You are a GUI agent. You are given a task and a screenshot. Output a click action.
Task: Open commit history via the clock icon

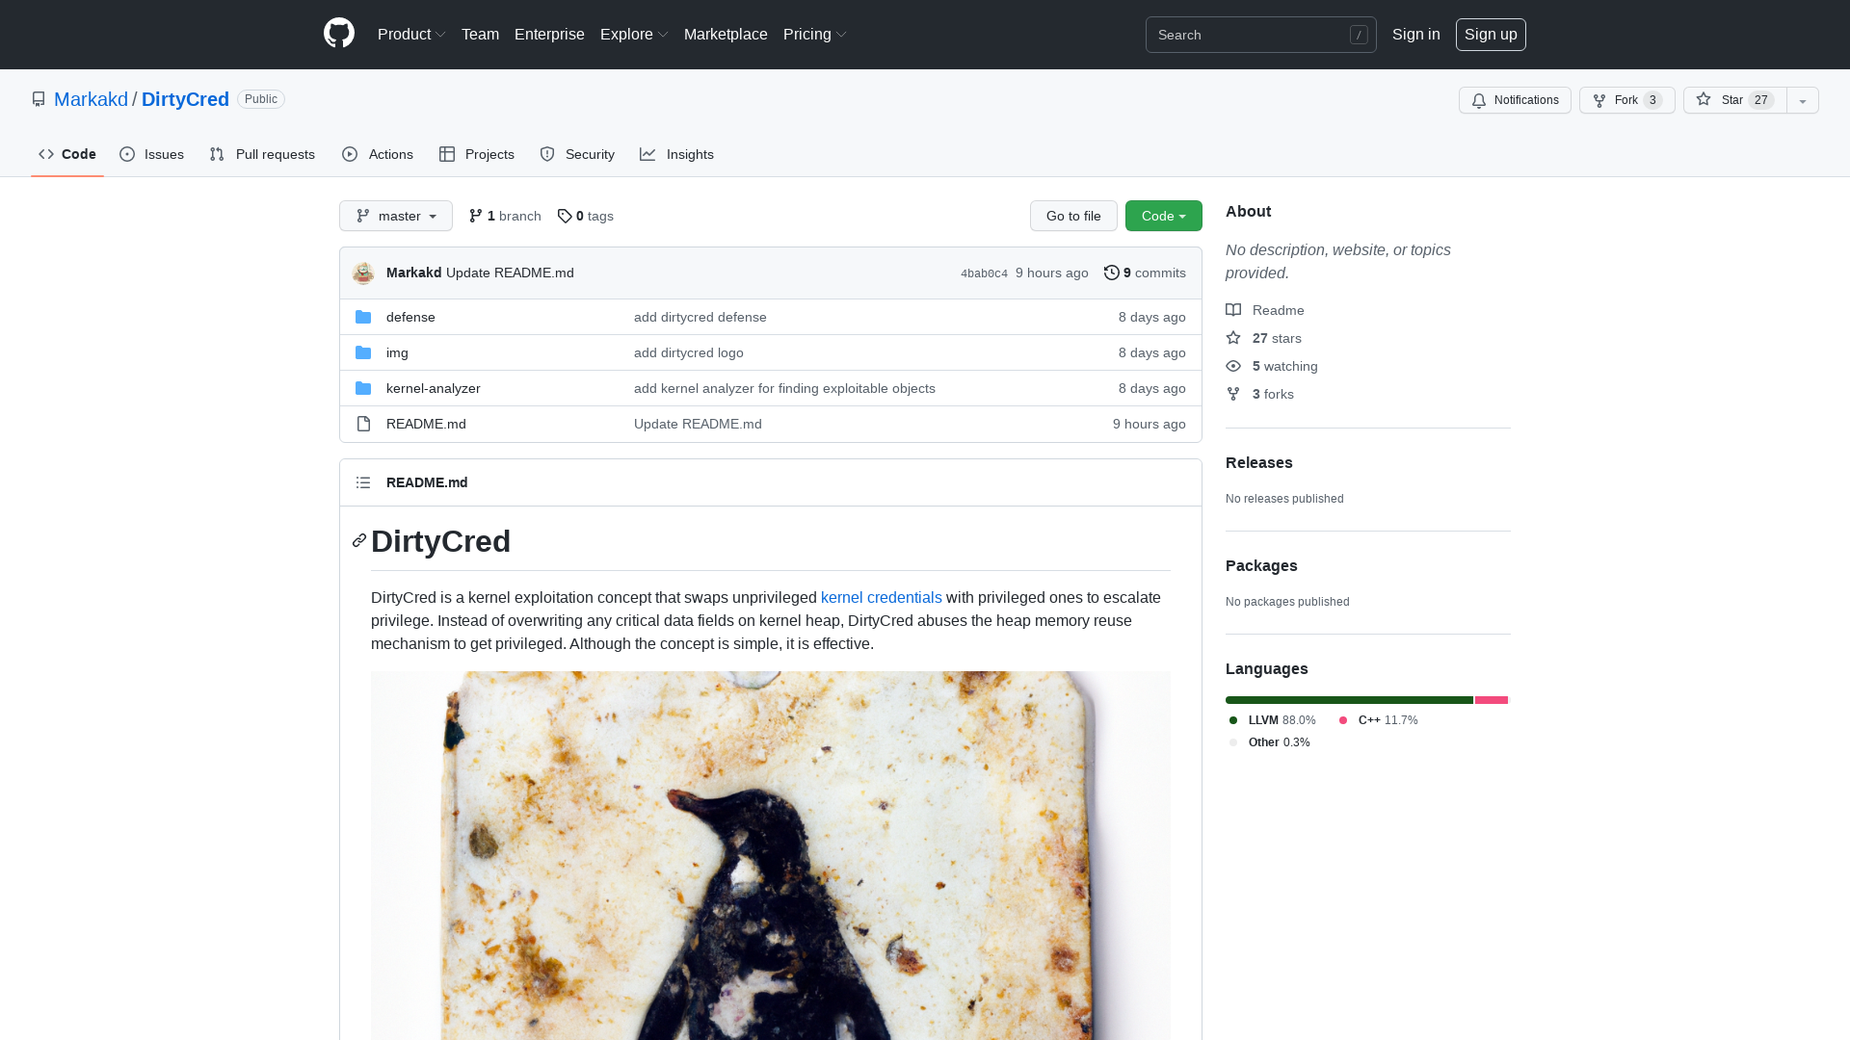coord(1111,273)
